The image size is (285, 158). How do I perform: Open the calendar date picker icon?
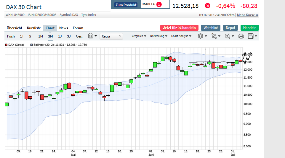(91, 36)
